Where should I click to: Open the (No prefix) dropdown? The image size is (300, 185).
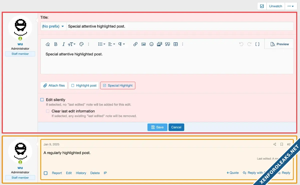click(x=53, y=26)
